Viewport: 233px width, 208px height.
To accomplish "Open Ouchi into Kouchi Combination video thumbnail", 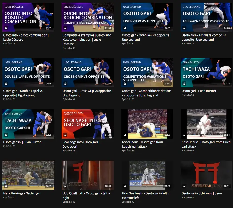I will (87, 17).
